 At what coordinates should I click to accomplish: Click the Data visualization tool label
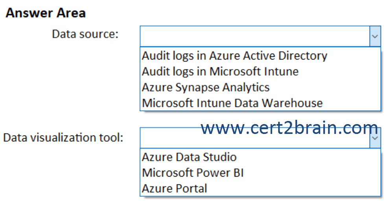pos(63,137)
